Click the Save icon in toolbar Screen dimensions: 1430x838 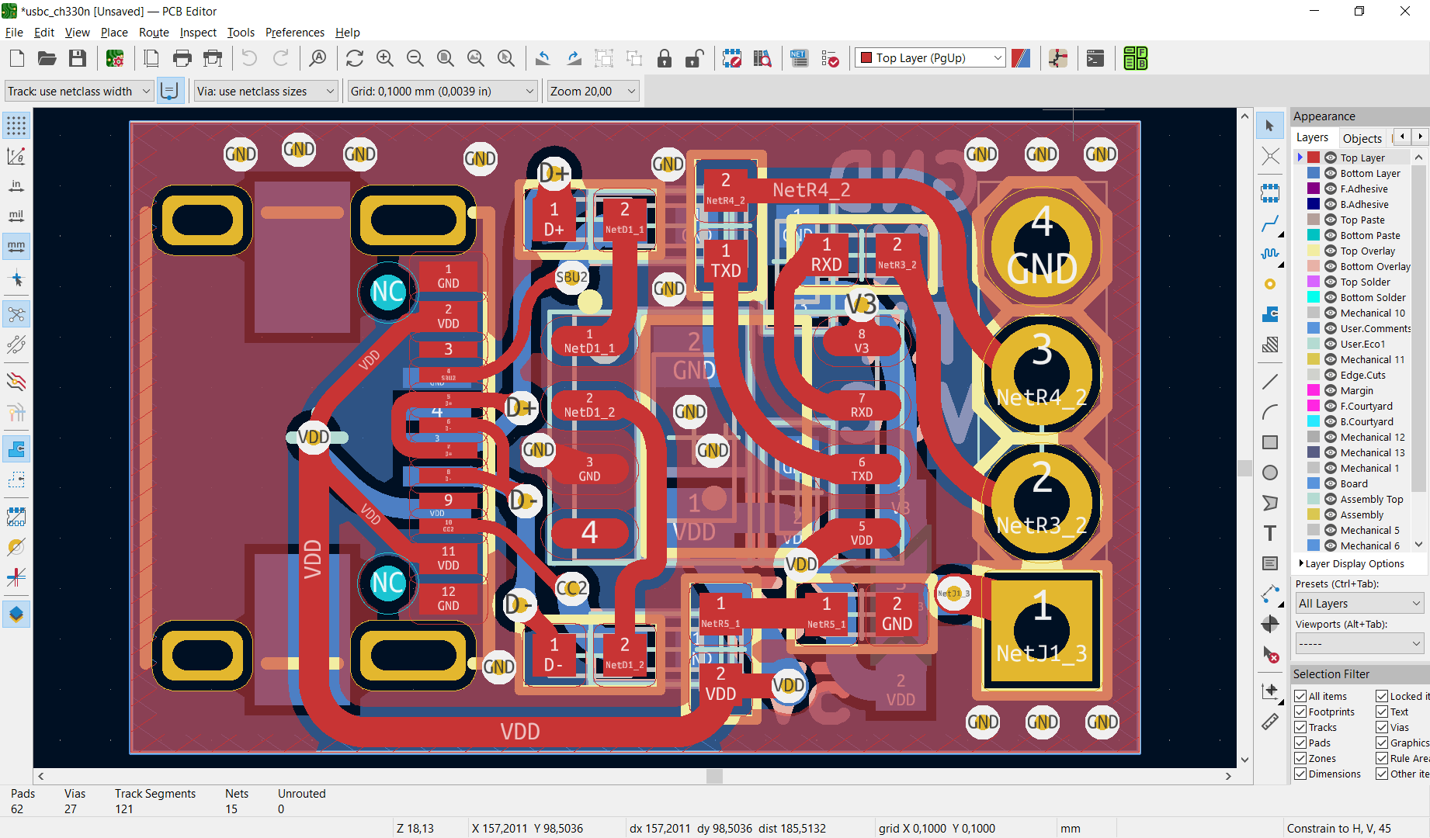pos(77,58)
